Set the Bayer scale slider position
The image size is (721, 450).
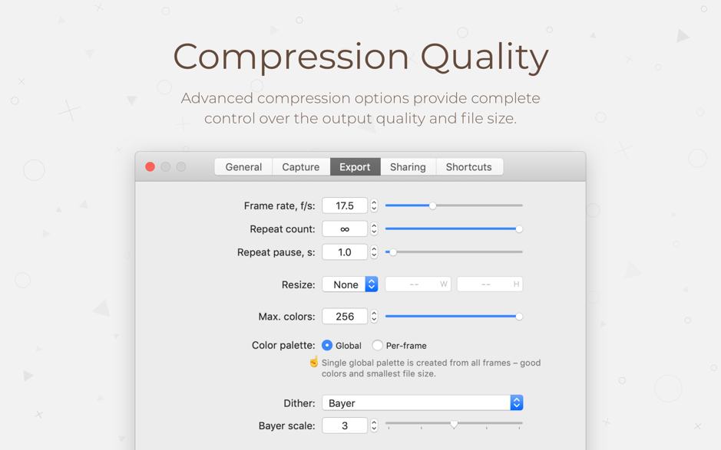(453, 422)
